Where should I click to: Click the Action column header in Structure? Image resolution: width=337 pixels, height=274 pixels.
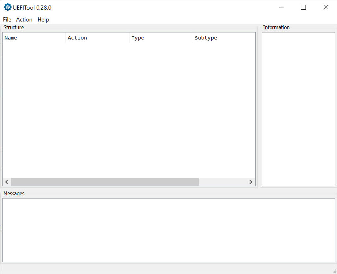[97, 38]
